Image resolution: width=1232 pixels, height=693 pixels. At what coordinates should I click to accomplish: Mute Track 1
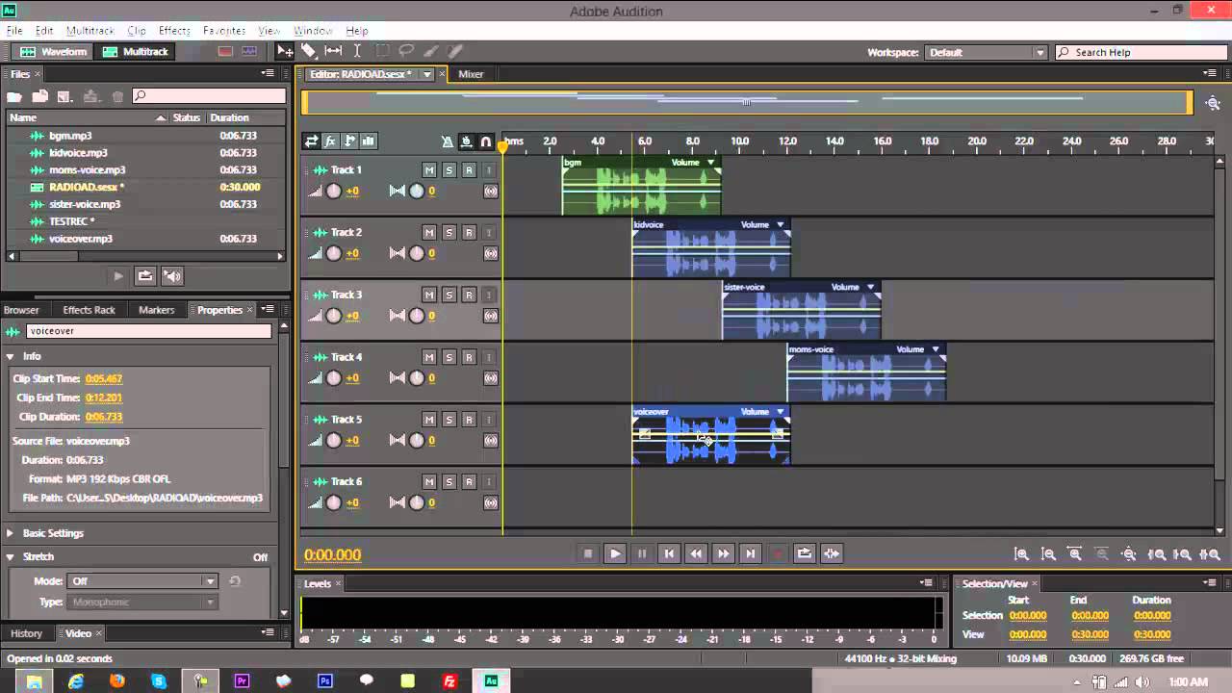pos(429,170)
